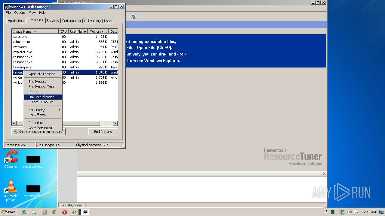Image resolution: width=385 pixels, height=216 pixels.
Task: Open the Help menu in Task Manager
Action: 42,13
